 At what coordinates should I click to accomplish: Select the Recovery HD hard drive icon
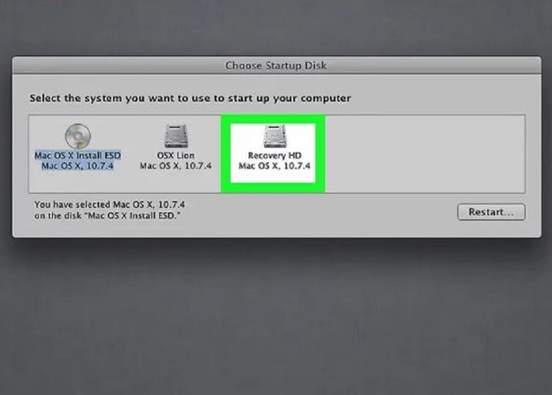click(x=275, y=136)
